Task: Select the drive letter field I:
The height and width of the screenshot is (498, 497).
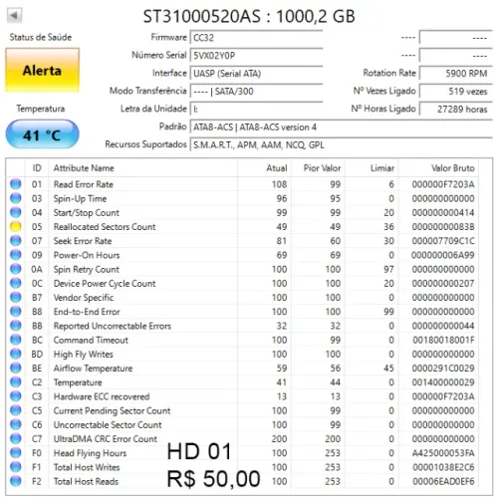Action: 256,110
